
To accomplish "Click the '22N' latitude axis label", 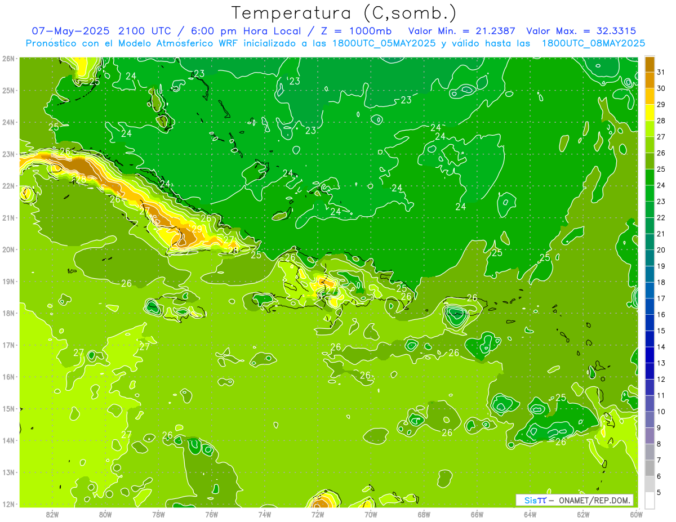I will pyautogui.click(x=8, y=186).
